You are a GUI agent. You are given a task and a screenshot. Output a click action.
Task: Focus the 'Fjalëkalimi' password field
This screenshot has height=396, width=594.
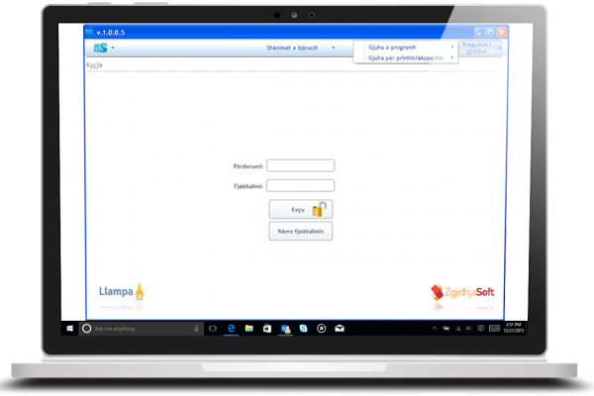click(x=300, y=186)
